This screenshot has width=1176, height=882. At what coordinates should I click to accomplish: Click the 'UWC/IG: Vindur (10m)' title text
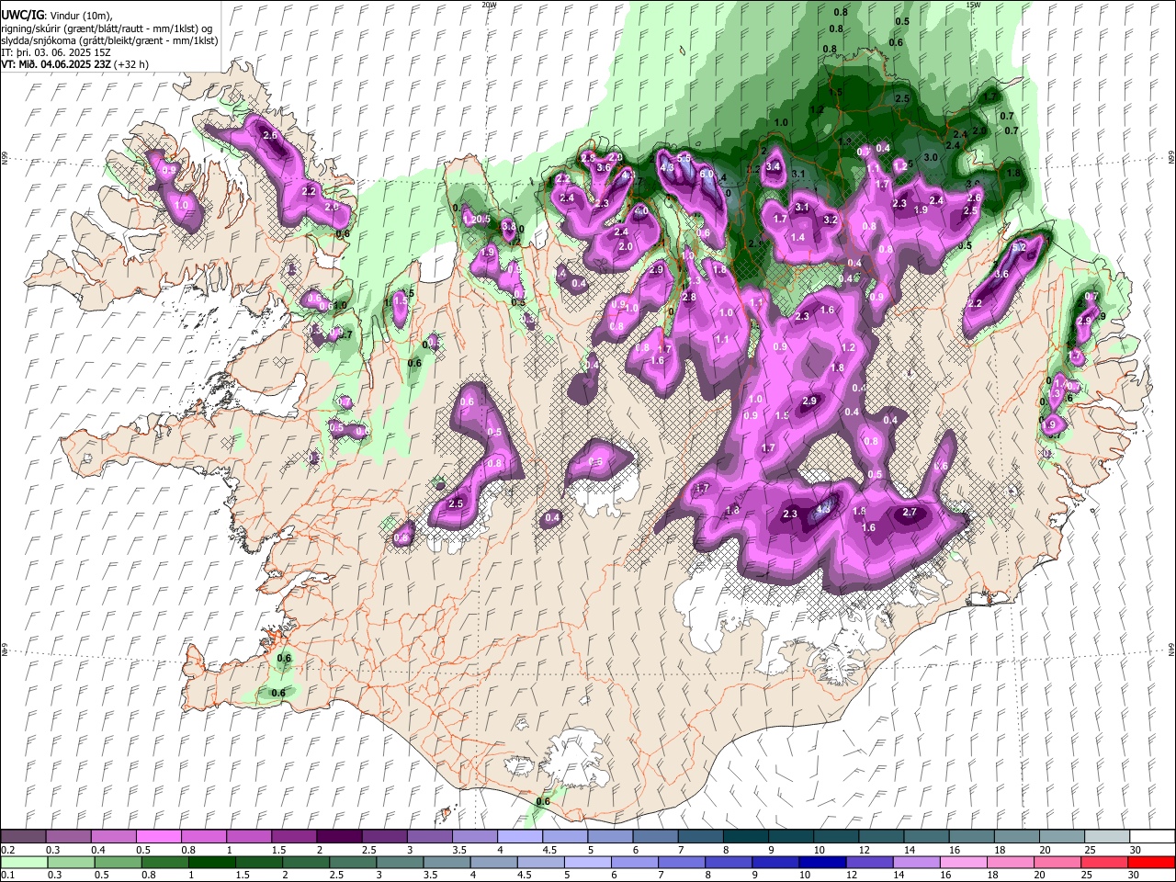pyautogui.click(x=57, y=16)
